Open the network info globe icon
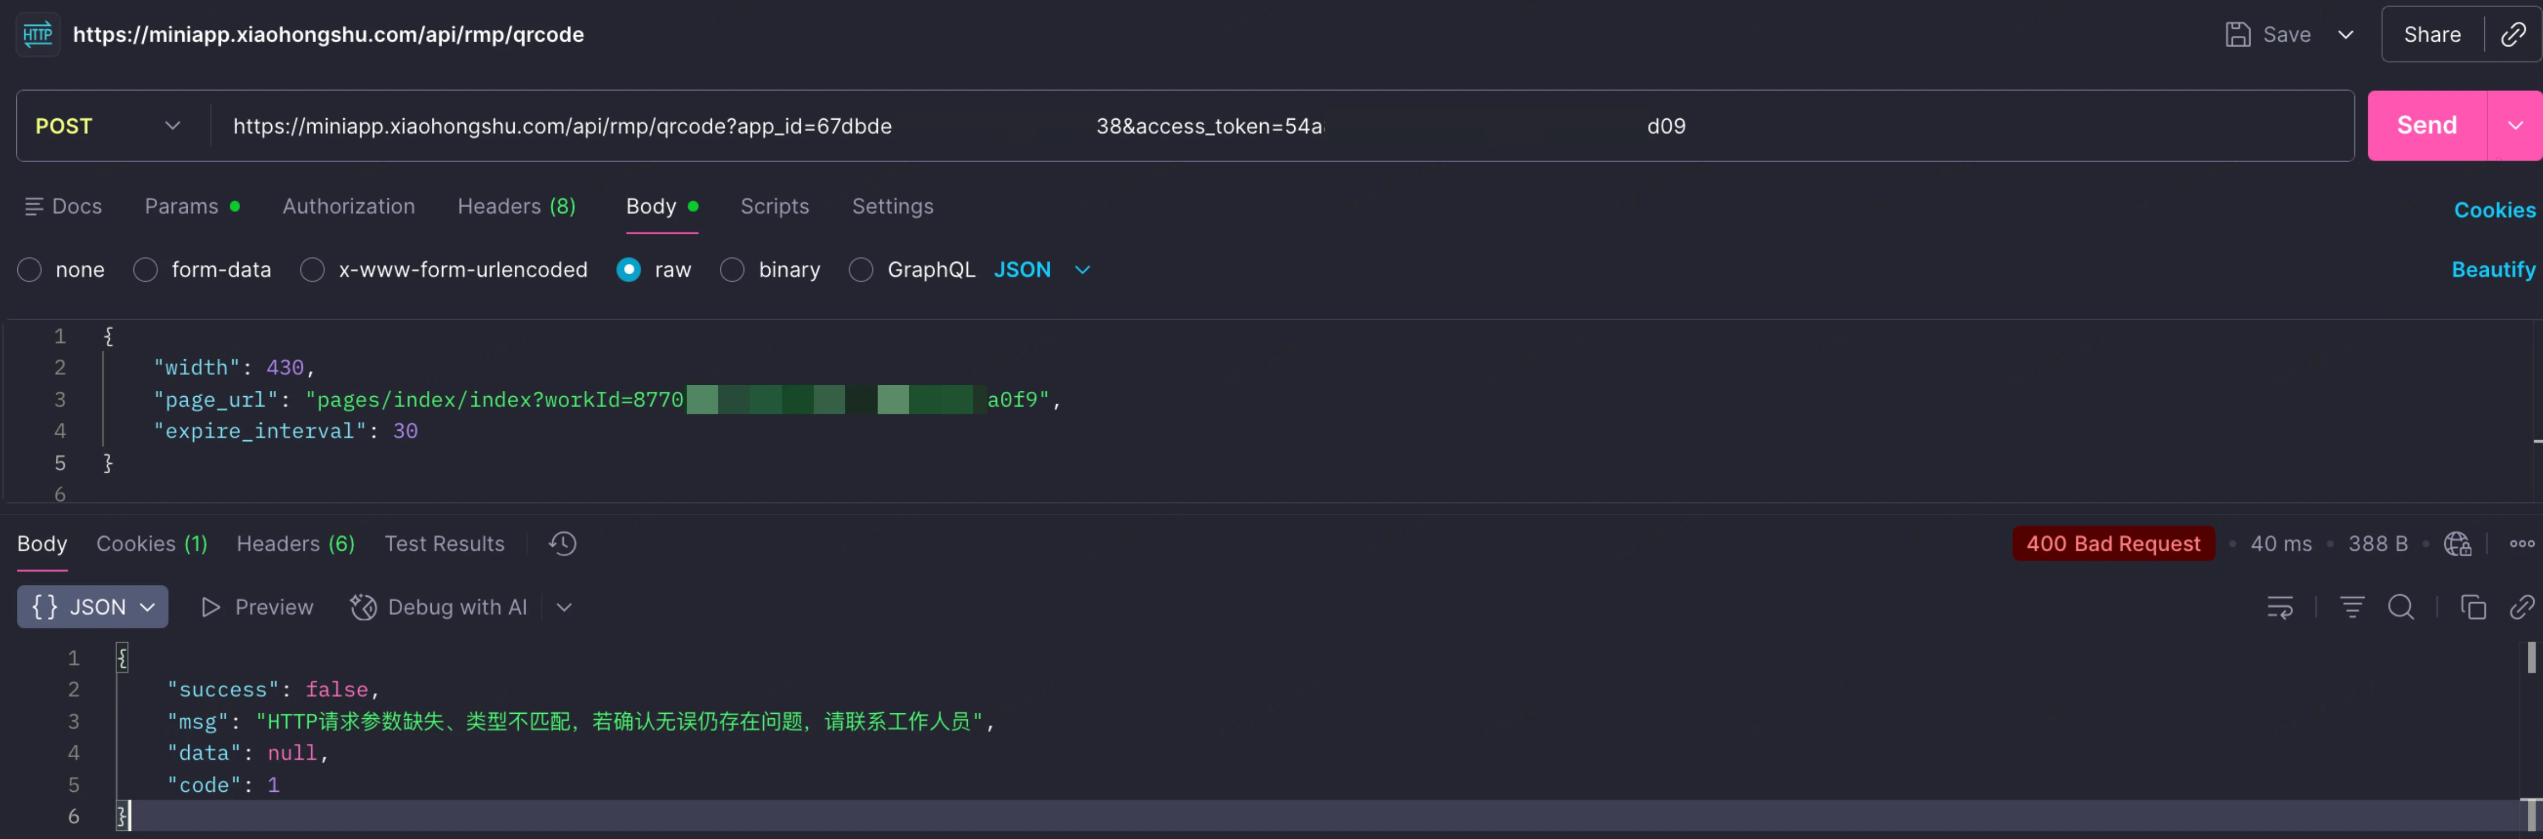The image size is (2543, 839). (2457, 543)
